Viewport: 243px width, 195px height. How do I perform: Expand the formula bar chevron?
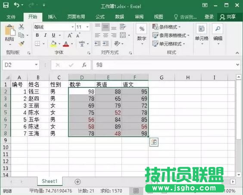(237, 65)
